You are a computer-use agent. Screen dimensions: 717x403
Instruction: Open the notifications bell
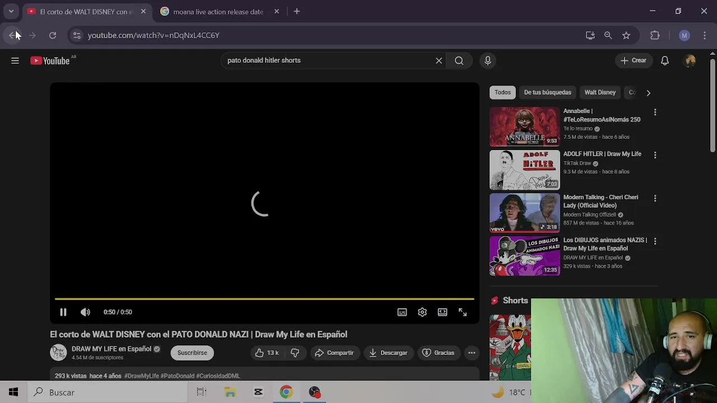tap(665, 60)
